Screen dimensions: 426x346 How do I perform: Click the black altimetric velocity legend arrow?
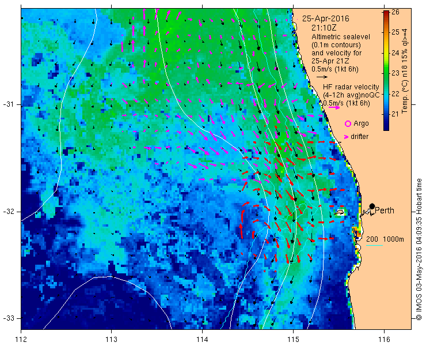tap(322, 77)
